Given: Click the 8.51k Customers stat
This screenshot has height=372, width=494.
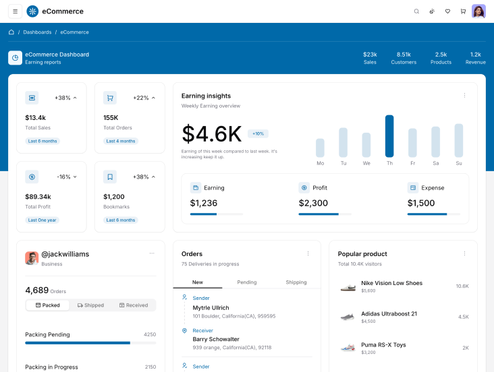Looking at the screenshot, I should (x=404, y=58).
